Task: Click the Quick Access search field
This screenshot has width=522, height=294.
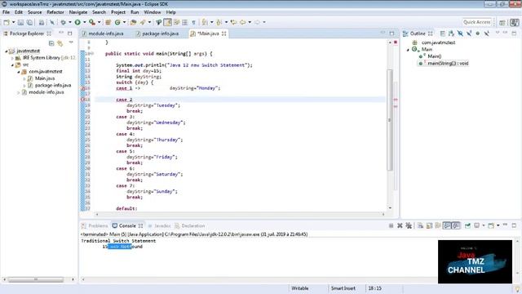Action: click(x=476, y=22)
